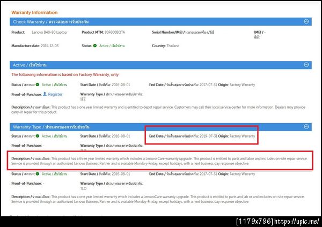Click the Check Warranty header bar title
Viewport: 322px width, 227px height.
pyautogui.click(x=51, y=22)
